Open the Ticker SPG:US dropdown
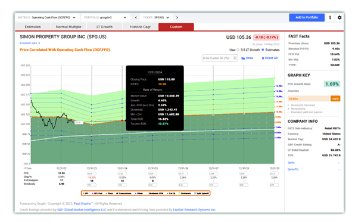355x223 pixels. [x=156, y=17]
